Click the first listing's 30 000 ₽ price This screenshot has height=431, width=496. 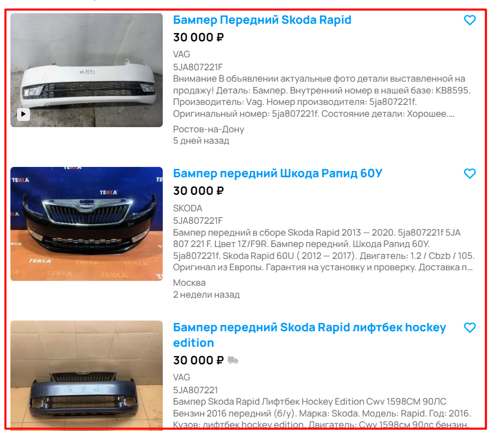198,37
